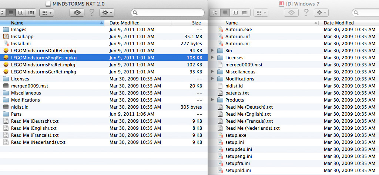Switch MINDSTORMS window to Cover Flow view

point(31,13)
